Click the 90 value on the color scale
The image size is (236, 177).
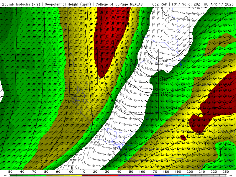(58, 172)
